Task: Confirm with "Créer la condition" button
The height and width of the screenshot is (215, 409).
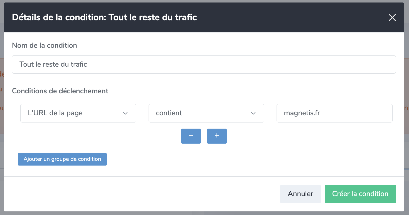Action: click(360, 194)
